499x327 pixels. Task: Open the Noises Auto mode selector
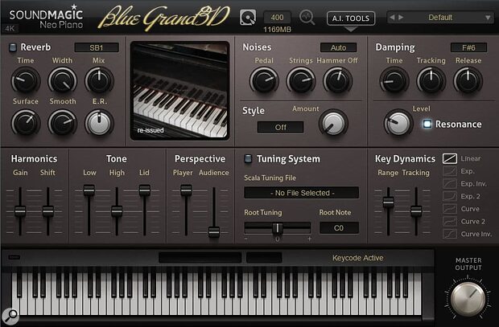338,47
